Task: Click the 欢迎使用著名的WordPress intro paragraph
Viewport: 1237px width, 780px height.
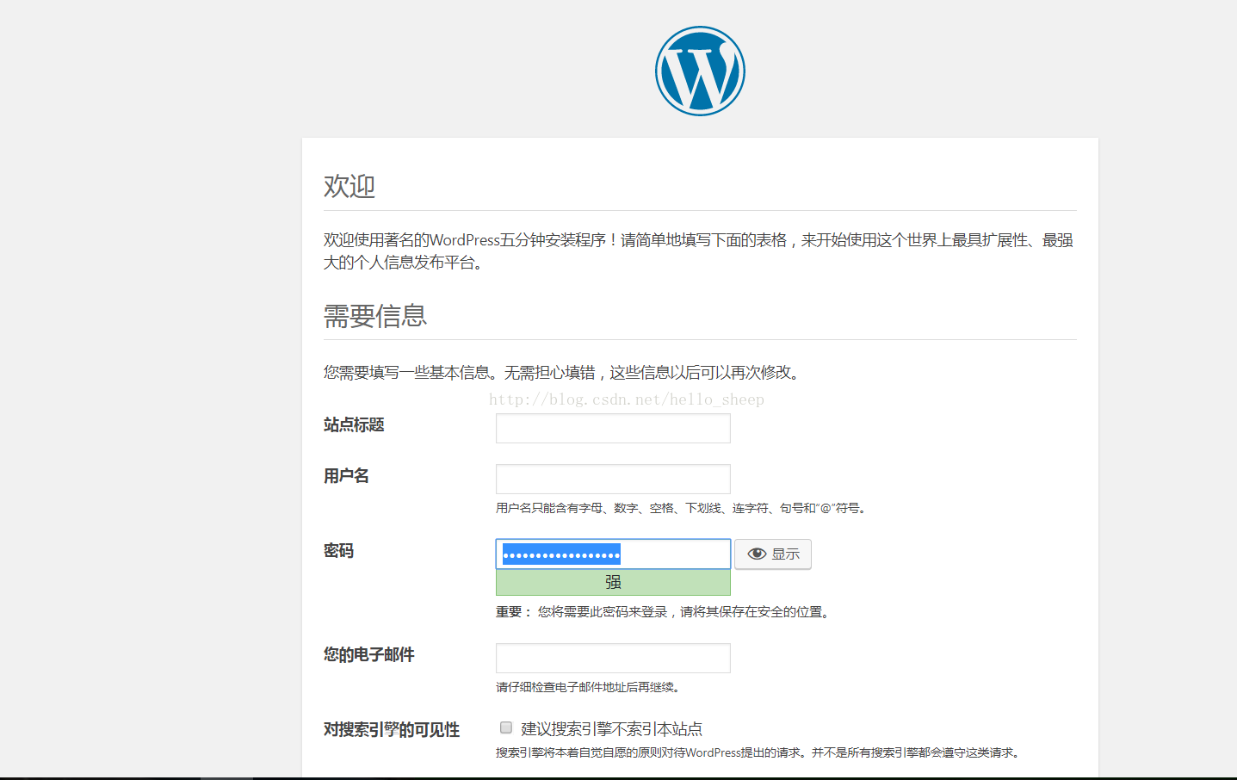Action: click(699, 251)
